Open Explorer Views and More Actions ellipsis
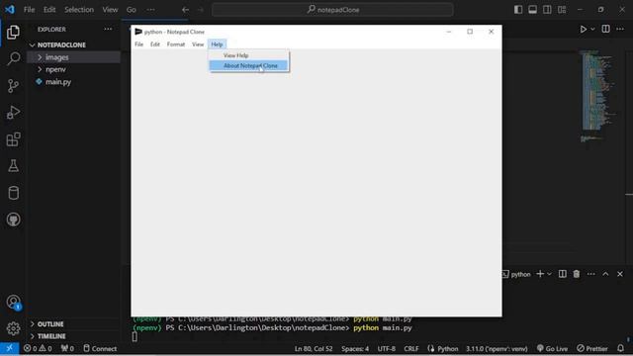633x356 pixels. point(108,29)
